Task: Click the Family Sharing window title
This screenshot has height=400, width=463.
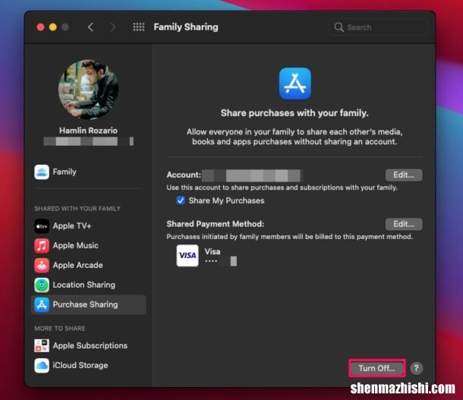Action: (x=186, y=27)
